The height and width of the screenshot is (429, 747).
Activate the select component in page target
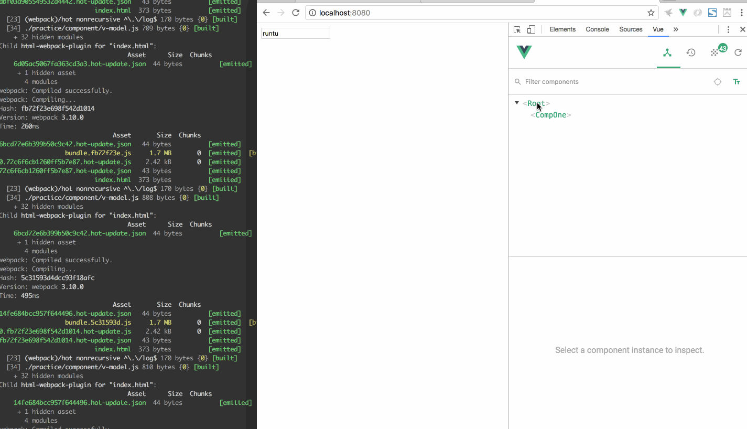[x=718, y=82]
